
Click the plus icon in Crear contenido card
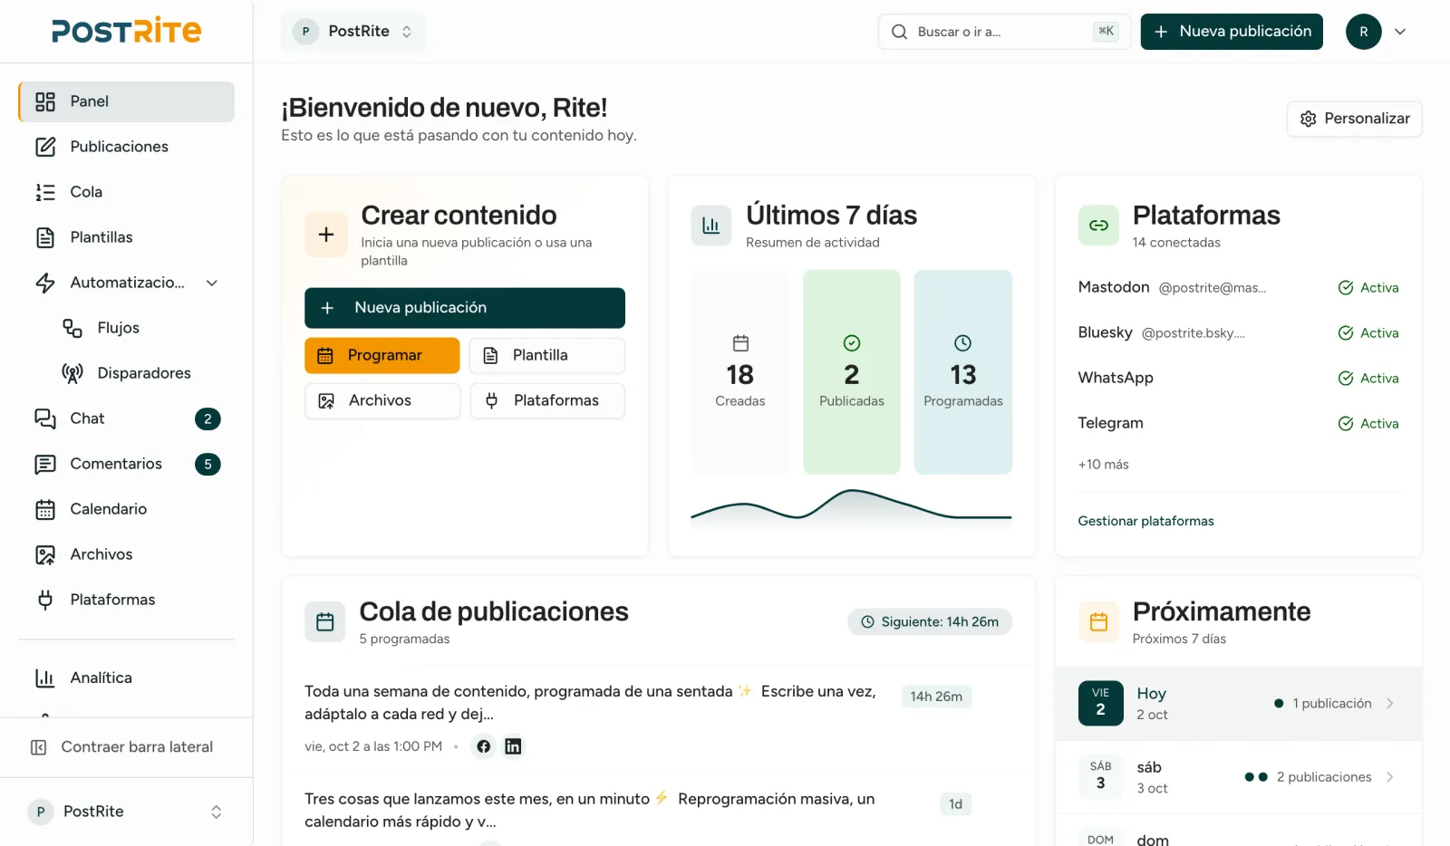[x=326, y=235]
